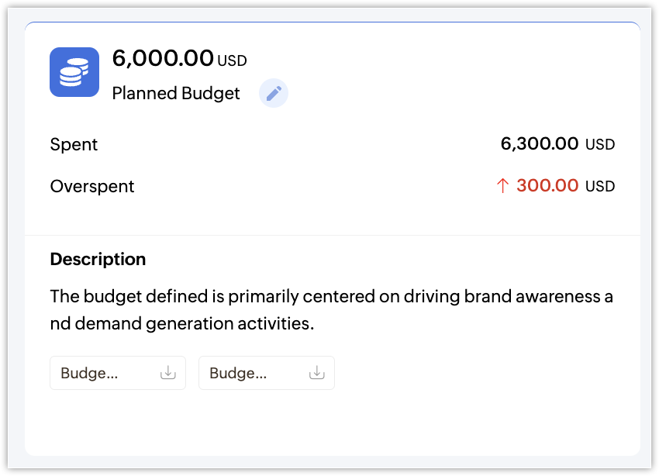
Task: Click the blue coins budget icon
Action: 74,72
